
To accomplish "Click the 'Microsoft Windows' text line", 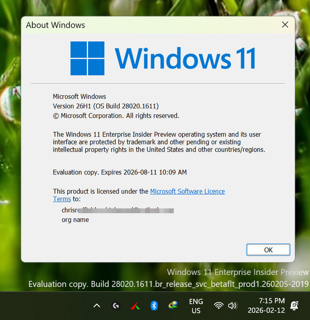I will (x=79, y=96).
